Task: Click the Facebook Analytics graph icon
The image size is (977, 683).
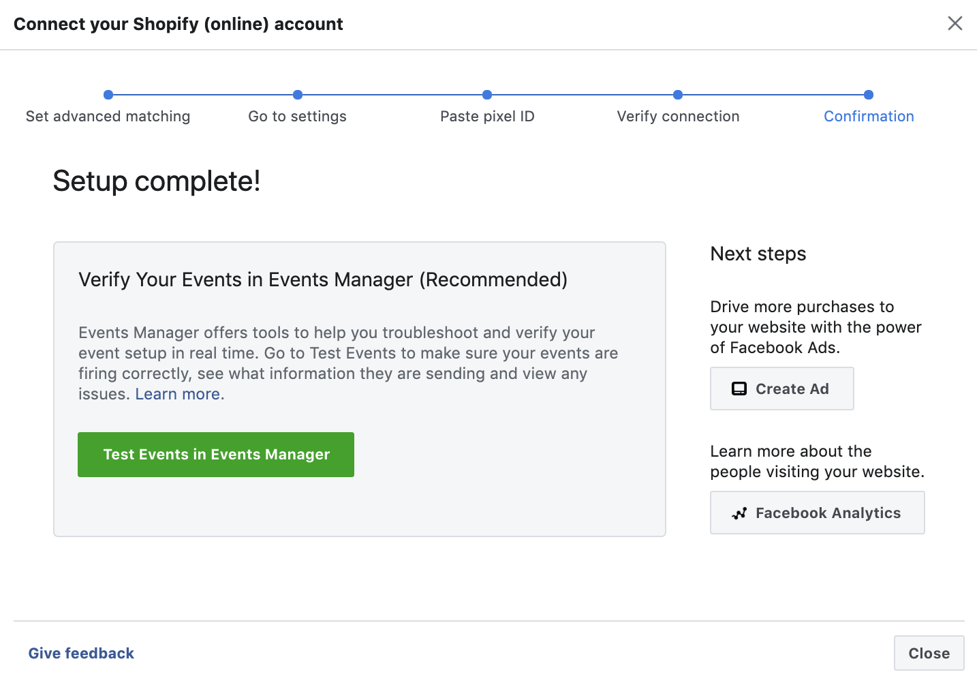Action: pyautogui.click(x=739, y=513)
